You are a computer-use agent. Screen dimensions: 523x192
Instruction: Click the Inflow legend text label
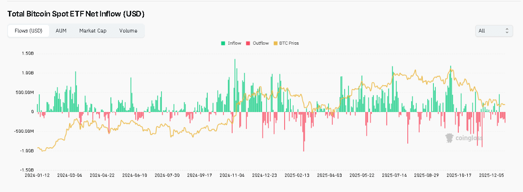[235, 43]
